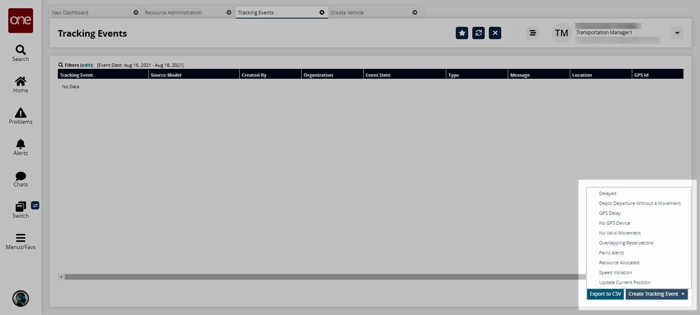Screen dimensions: 700x315
Task: Open the Problems warning icon
Action: pyautogui.click(x=21, y=113)
